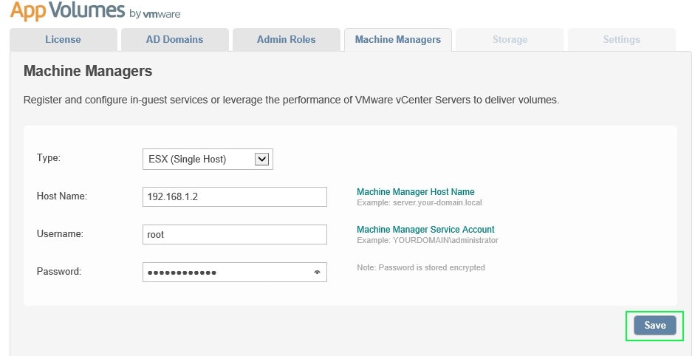Viewport: 695px width, 356px height.
Task: Focus the Host Name field containing 192.168.1.2
Action: 234,196
